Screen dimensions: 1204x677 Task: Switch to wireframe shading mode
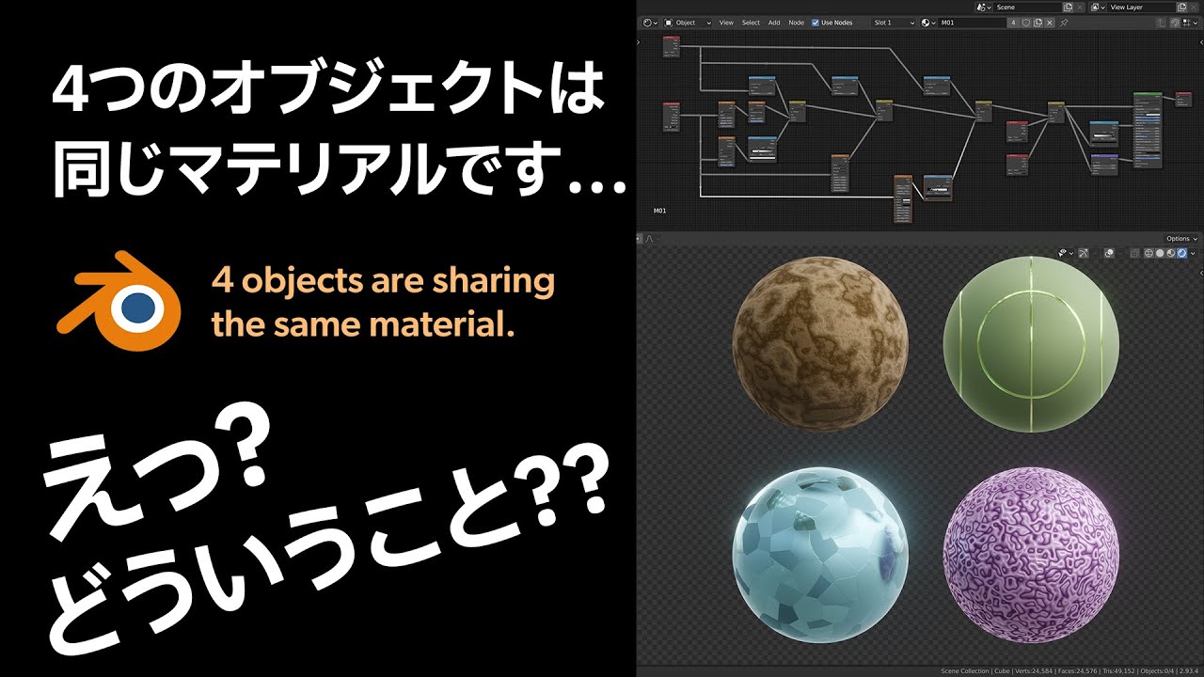point(1149,254)
